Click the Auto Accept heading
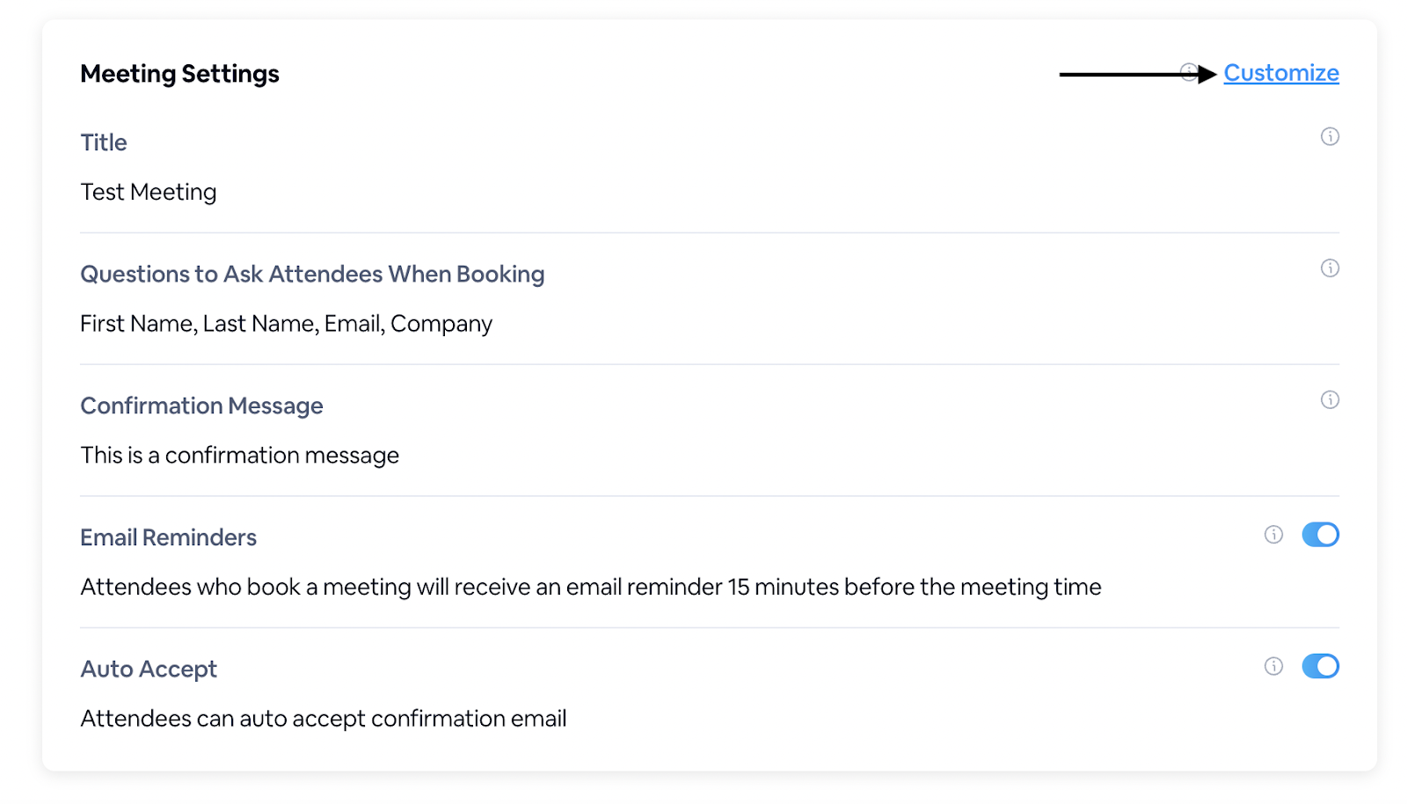 point(149,669)
